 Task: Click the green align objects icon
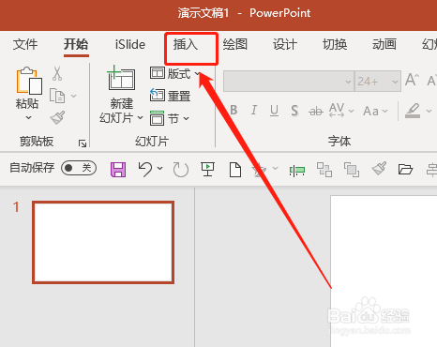[297, 171]
